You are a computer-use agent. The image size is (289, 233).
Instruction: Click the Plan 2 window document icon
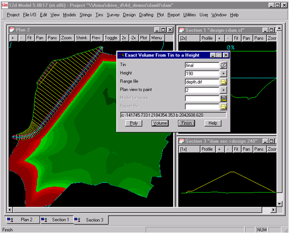coord(12,30)
